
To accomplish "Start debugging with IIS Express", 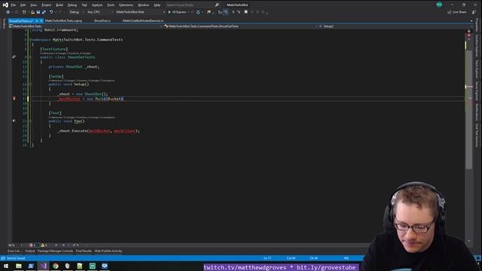I will (178, 12).
